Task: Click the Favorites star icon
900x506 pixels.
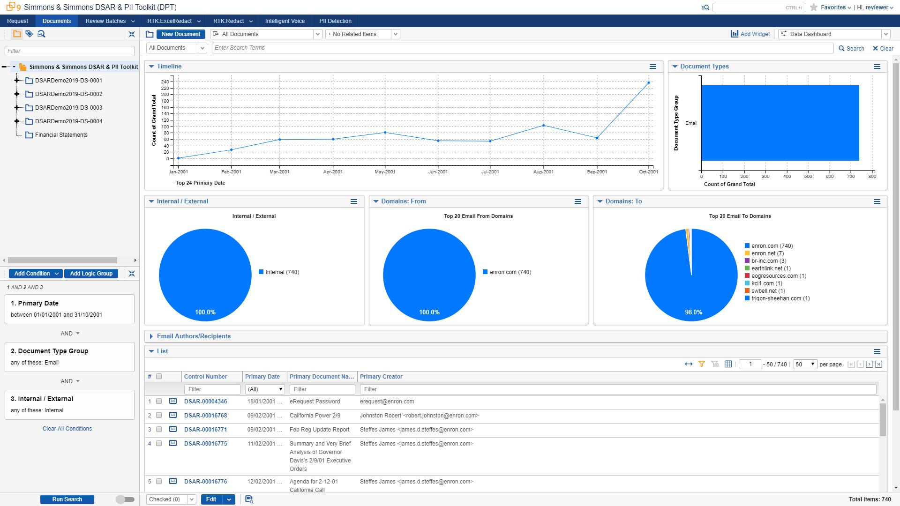Action: 814,7
